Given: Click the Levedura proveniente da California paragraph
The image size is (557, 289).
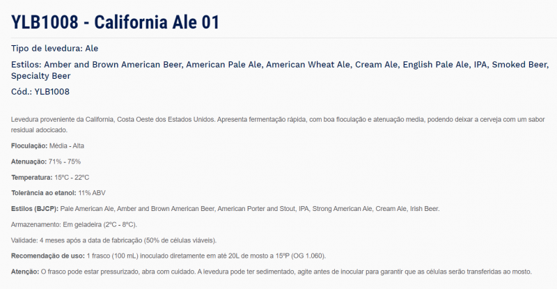Looking at the screenshot, I should tap(278, 125).
